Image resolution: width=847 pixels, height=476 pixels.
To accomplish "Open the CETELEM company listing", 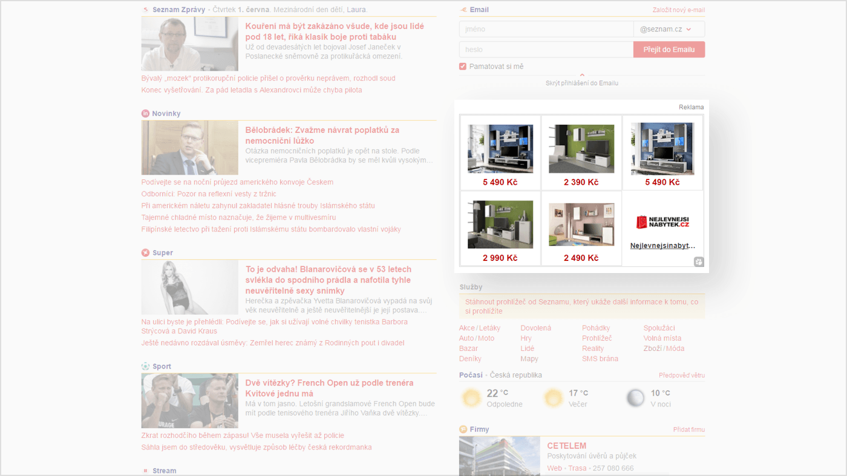I will [567, 446].
